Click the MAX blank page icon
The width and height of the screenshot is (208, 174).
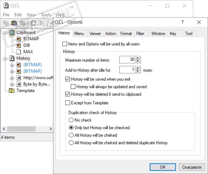pos(19,52)
